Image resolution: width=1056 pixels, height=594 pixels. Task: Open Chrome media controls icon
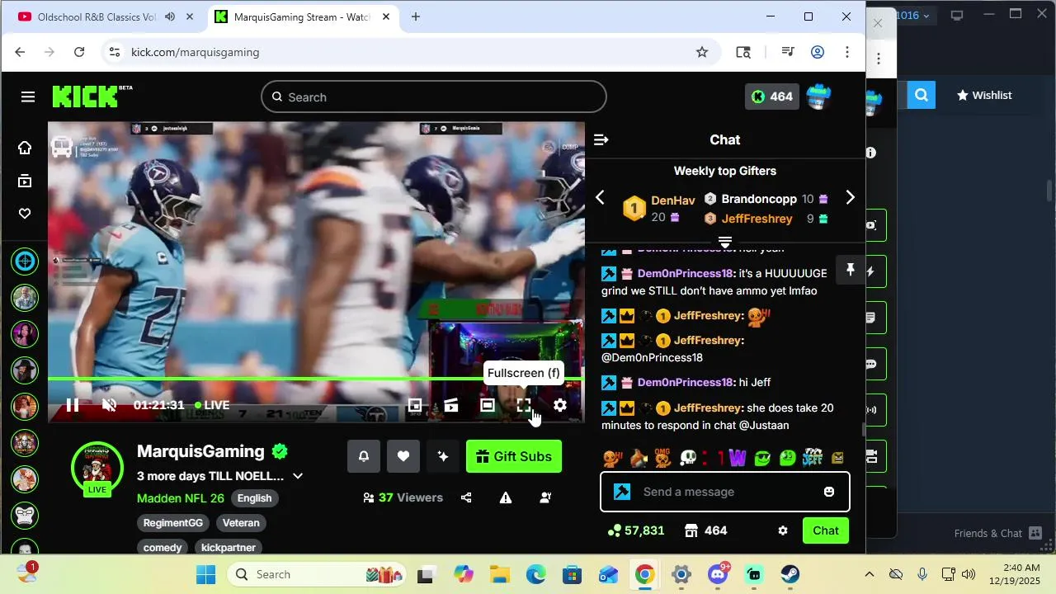(788, 52)
